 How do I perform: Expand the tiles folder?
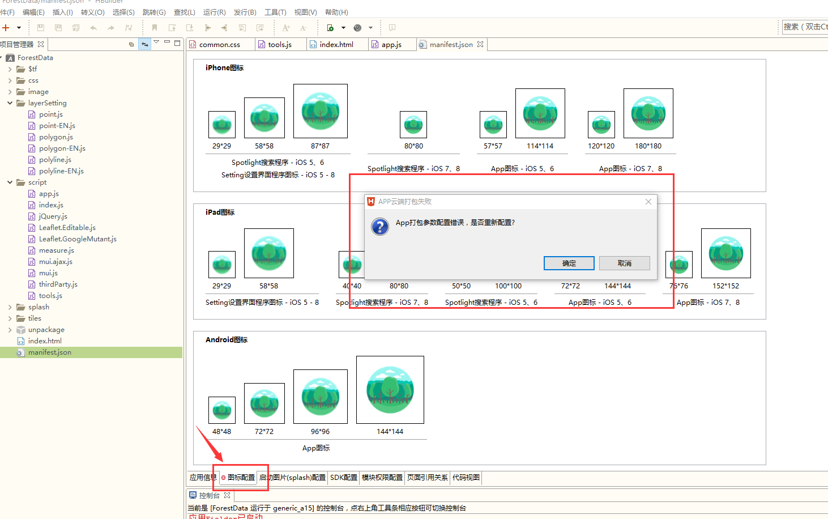tap(10, 318)
